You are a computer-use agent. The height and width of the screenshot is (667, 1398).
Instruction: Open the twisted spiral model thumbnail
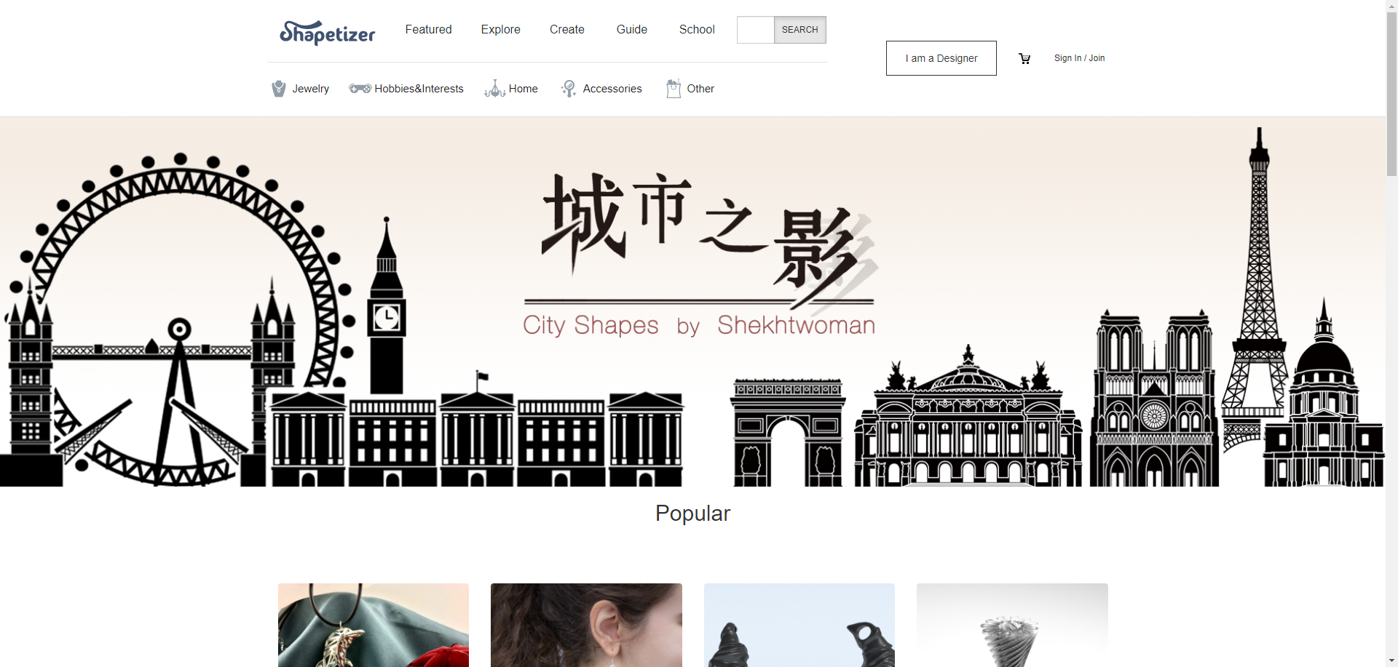[1012, 625]
